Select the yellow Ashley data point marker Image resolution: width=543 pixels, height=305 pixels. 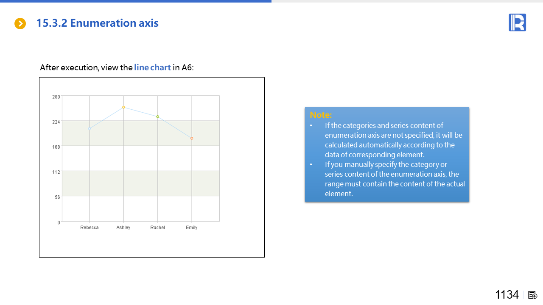click(x=123, y=107)
